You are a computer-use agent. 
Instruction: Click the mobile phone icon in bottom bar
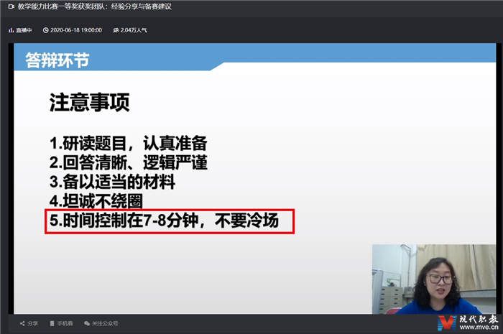click(52, 323)
